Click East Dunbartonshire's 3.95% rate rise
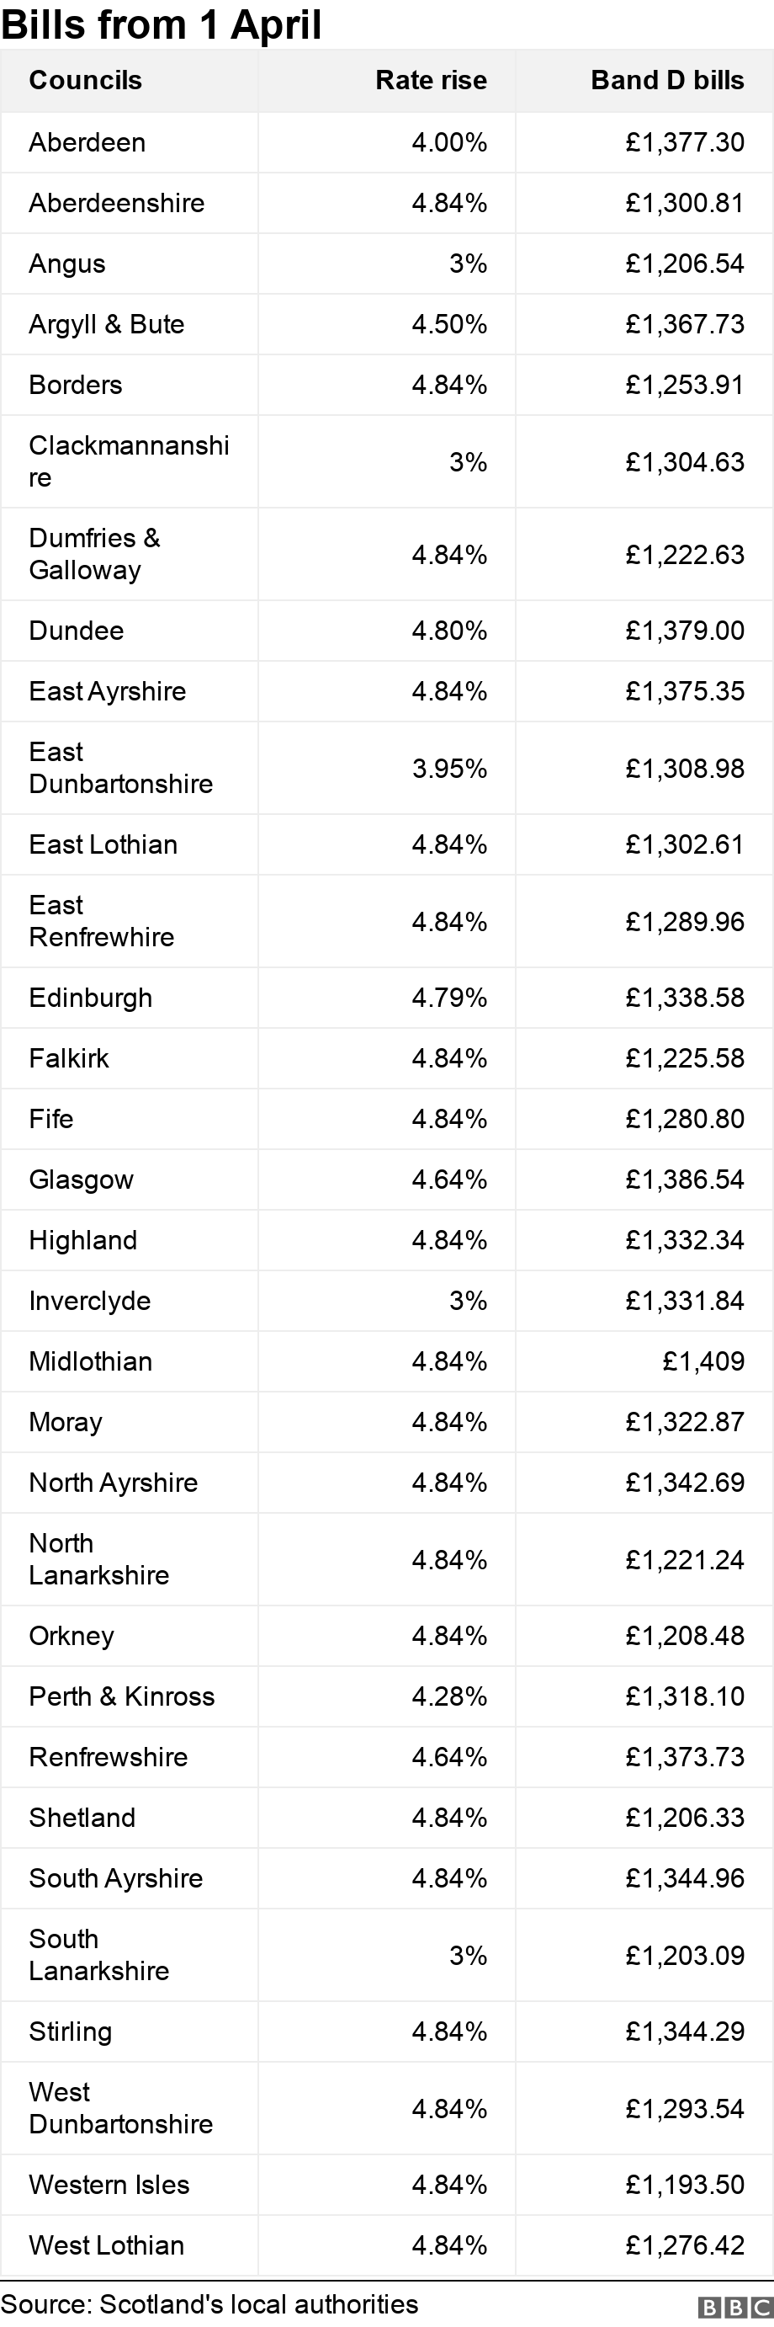 (449, 769)
